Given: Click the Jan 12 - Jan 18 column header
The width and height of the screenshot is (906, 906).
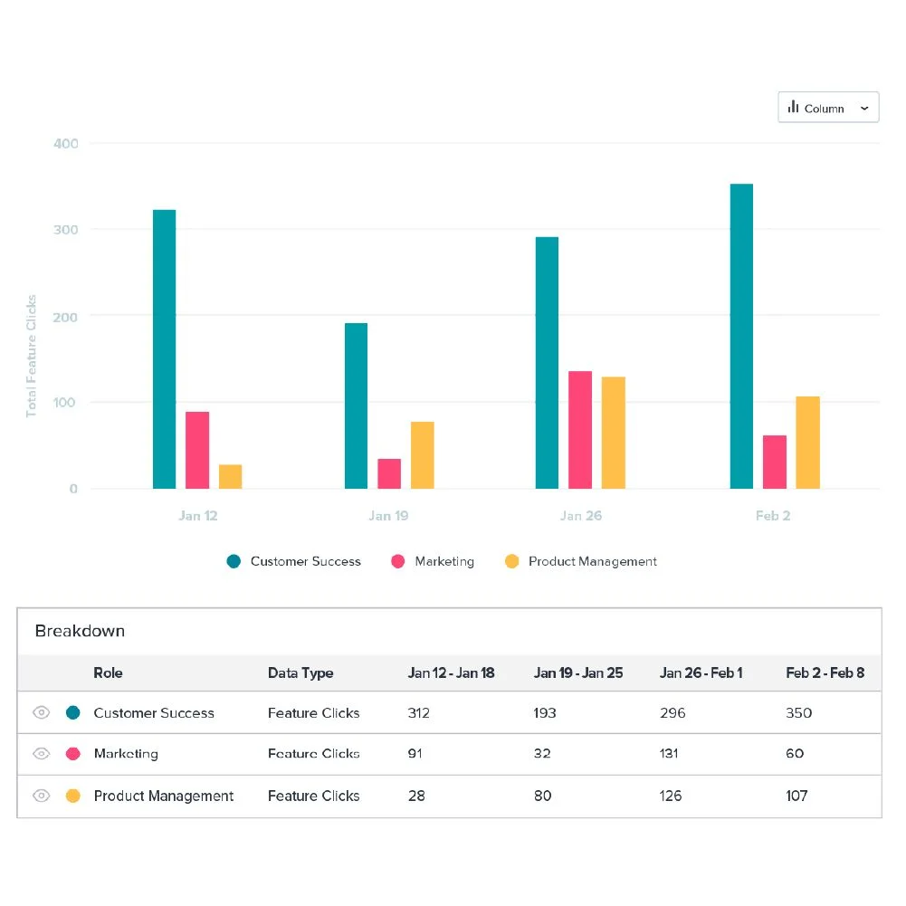Looking at the screenshot, I should coord(451,672).
